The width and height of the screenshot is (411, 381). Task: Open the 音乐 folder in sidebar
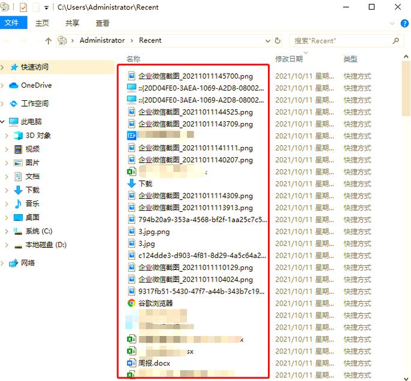coord(32,203)
